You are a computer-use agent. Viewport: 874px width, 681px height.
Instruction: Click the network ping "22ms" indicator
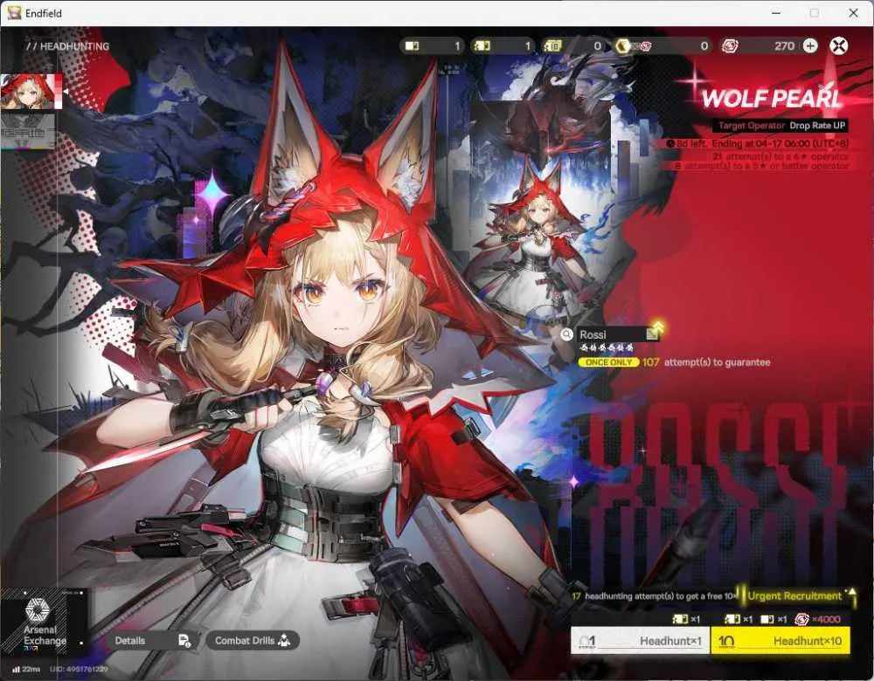26,669
